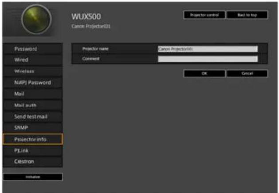Select the Mail auth menu item
Screen dimensions: 279x193
click(33, 105)
